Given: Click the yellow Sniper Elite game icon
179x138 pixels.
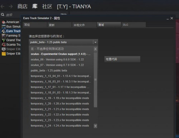Looking at the screenshot, I should pyautogui.click(x=4, y=54).
